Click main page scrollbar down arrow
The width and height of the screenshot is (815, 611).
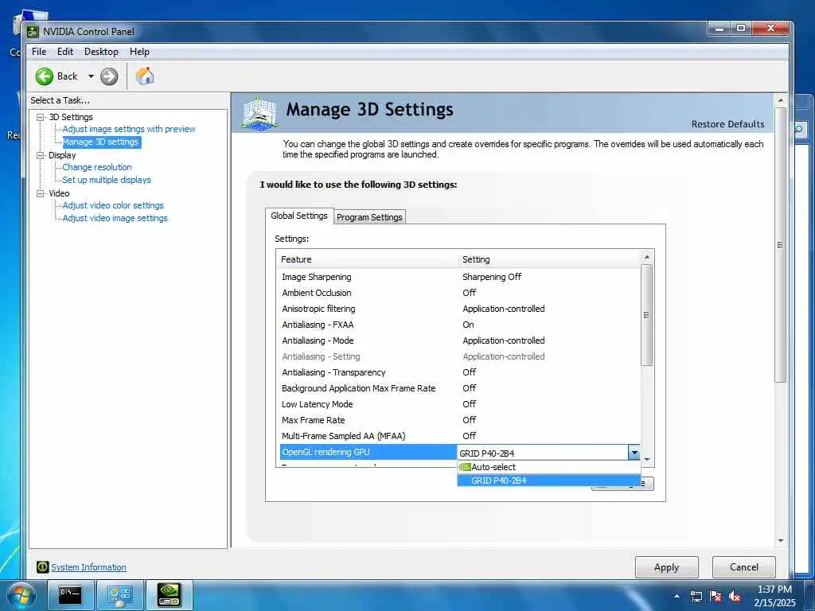click(x=780, y=541)
